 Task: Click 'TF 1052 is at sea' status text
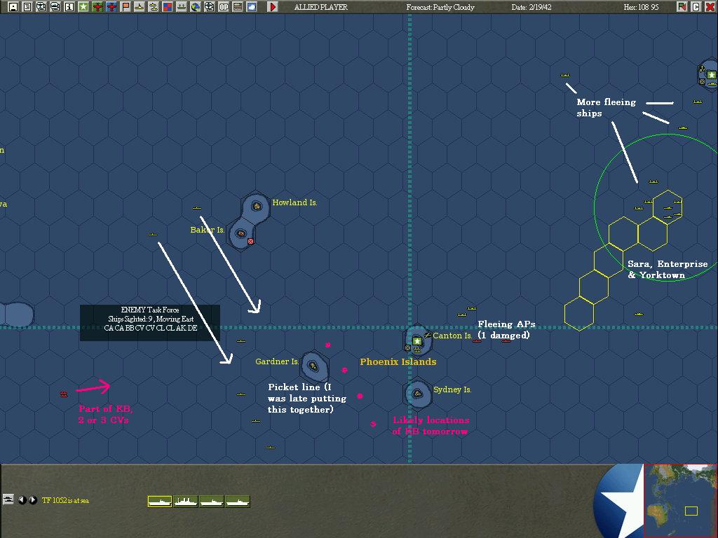[65, 500]
